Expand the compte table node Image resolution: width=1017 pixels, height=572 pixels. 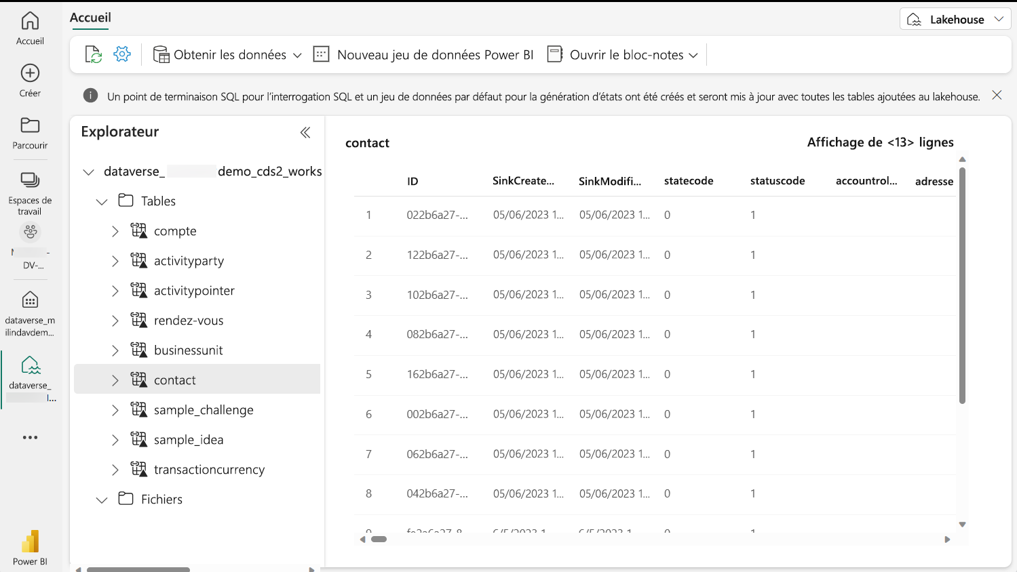(115, 231)
